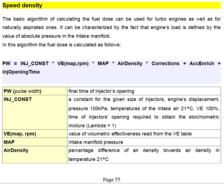Click "AirDensity" within the formula line

click(130, 64)
